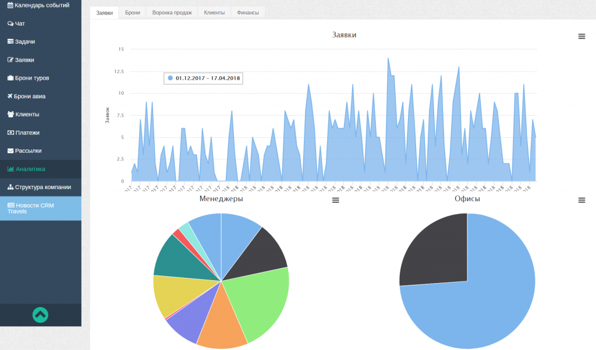Open the Клиенты tab
The width and height of the screenshot is (596, 350).
point(214,13)
